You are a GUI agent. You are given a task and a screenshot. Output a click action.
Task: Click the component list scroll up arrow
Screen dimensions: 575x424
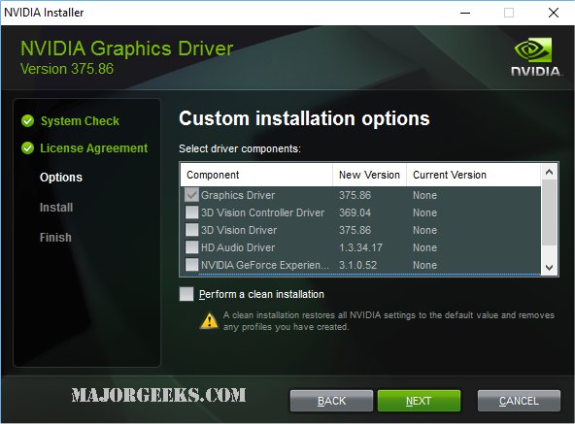coord(549,172)
